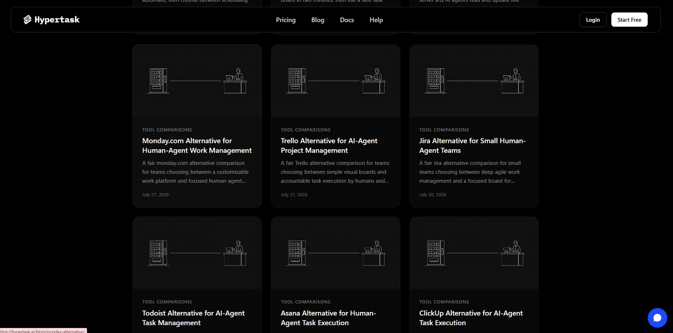Click the Jira article thumbnail illustration
Viewport: 673px width, 333px height.
pyautogui.click(x=474, y=81)
